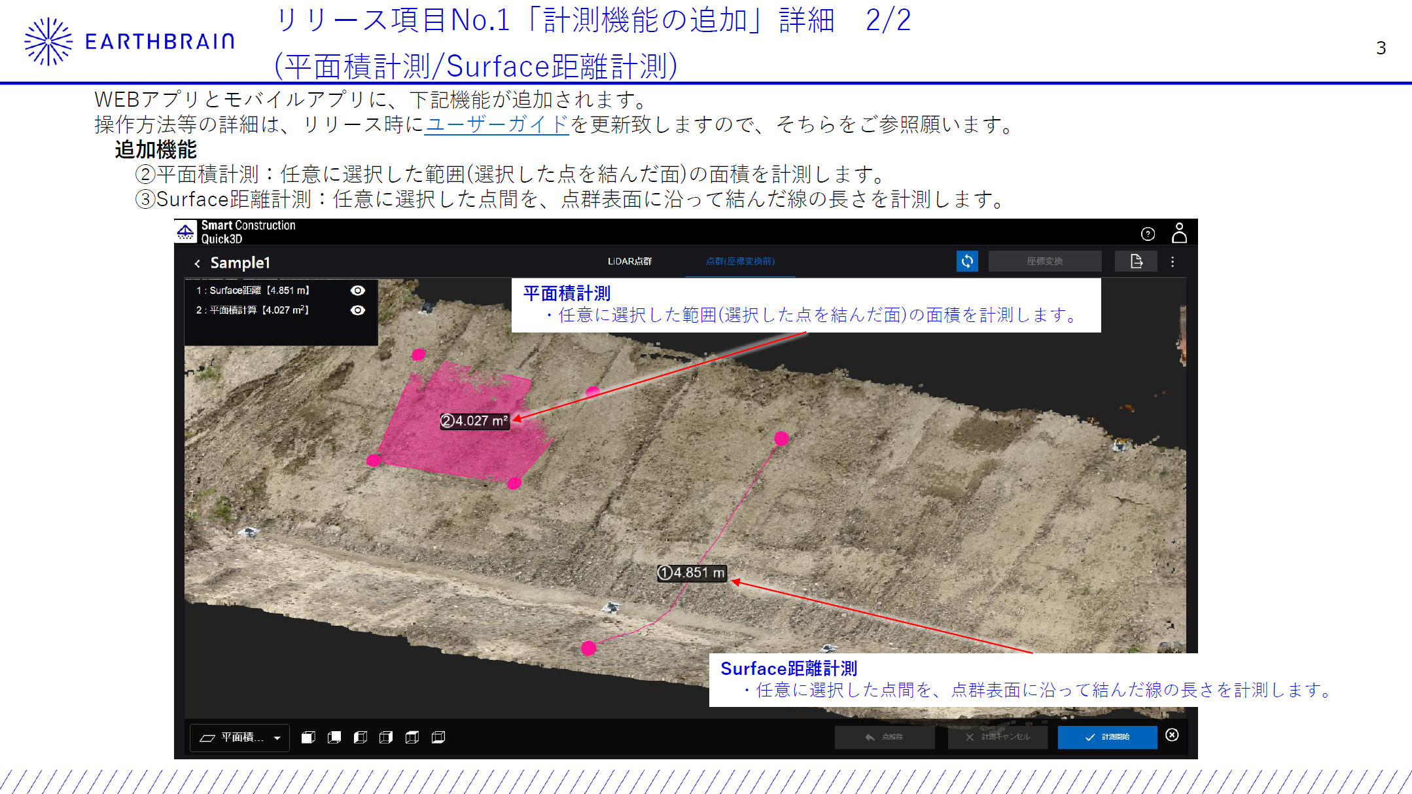This screenshot has width=1412, height=794.
Task: Click the ②4.027 m² area label
Action: coord(475,421)
